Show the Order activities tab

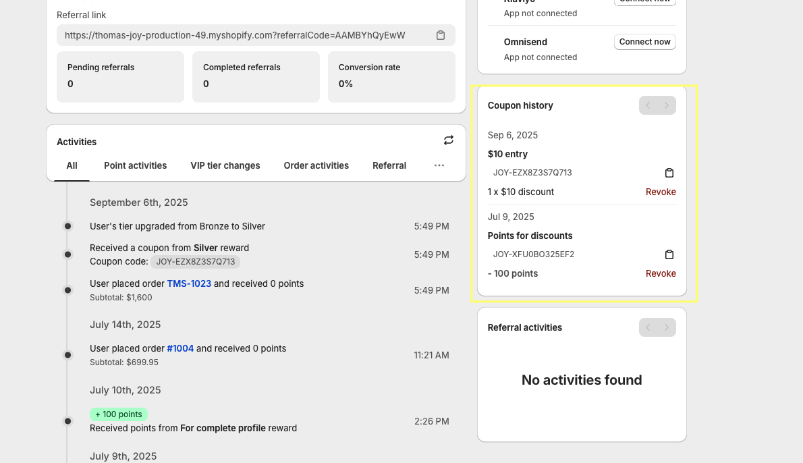[x=316, y=165]
